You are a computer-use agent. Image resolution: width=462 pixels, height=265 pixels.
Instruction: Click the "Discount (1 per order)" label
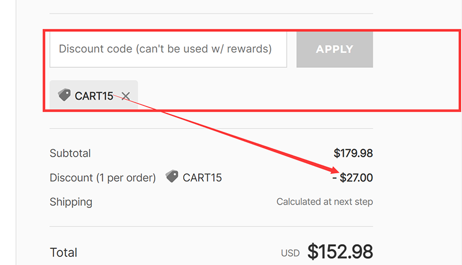[x=103, y=178]
